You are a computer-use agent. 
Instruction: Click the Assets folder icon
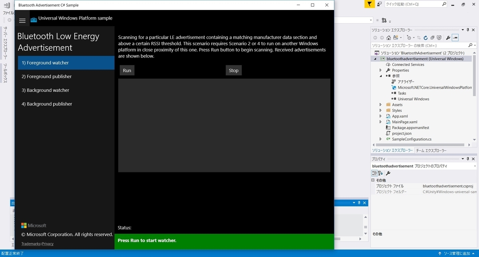tap(388, 105)
